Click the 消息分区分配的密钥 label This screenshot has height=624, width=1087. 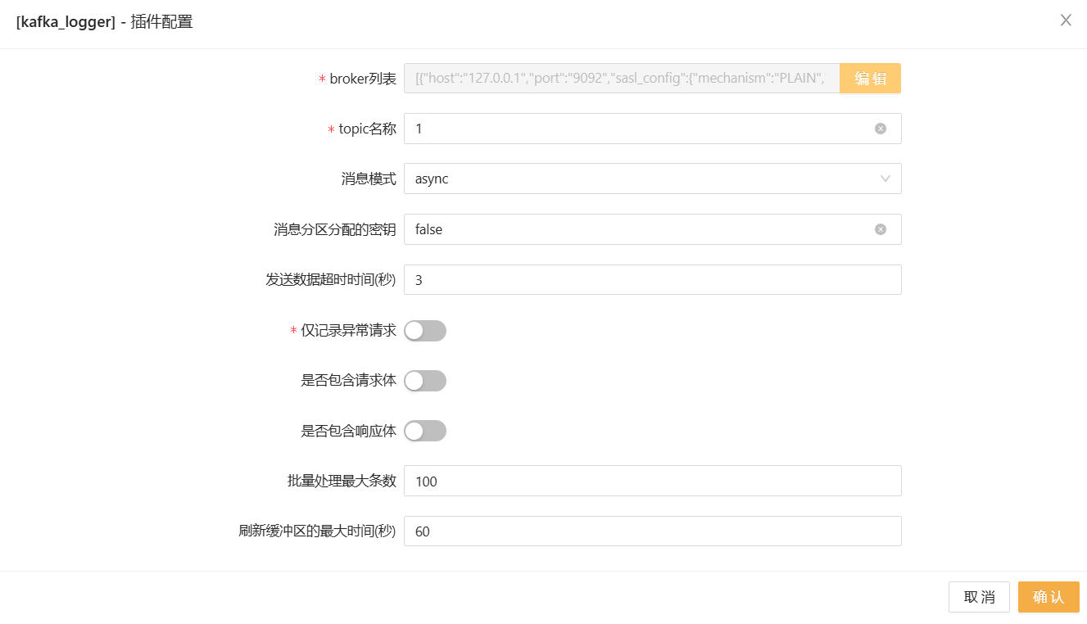(x=335, y=229)
